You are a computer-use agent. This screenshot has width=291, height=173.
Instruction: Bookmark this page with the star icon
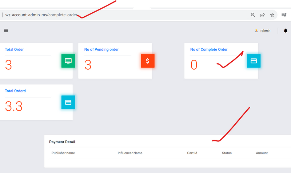point(272,15)
